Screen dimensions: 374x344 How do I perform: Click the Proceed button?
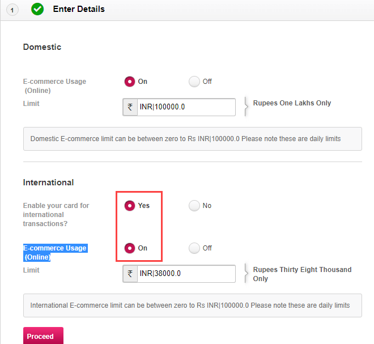(x=43, y=335)
